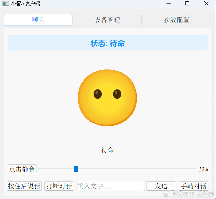Click the 点击静音 mute button
The width and height of the screenshot is (216, 199).
22,169
